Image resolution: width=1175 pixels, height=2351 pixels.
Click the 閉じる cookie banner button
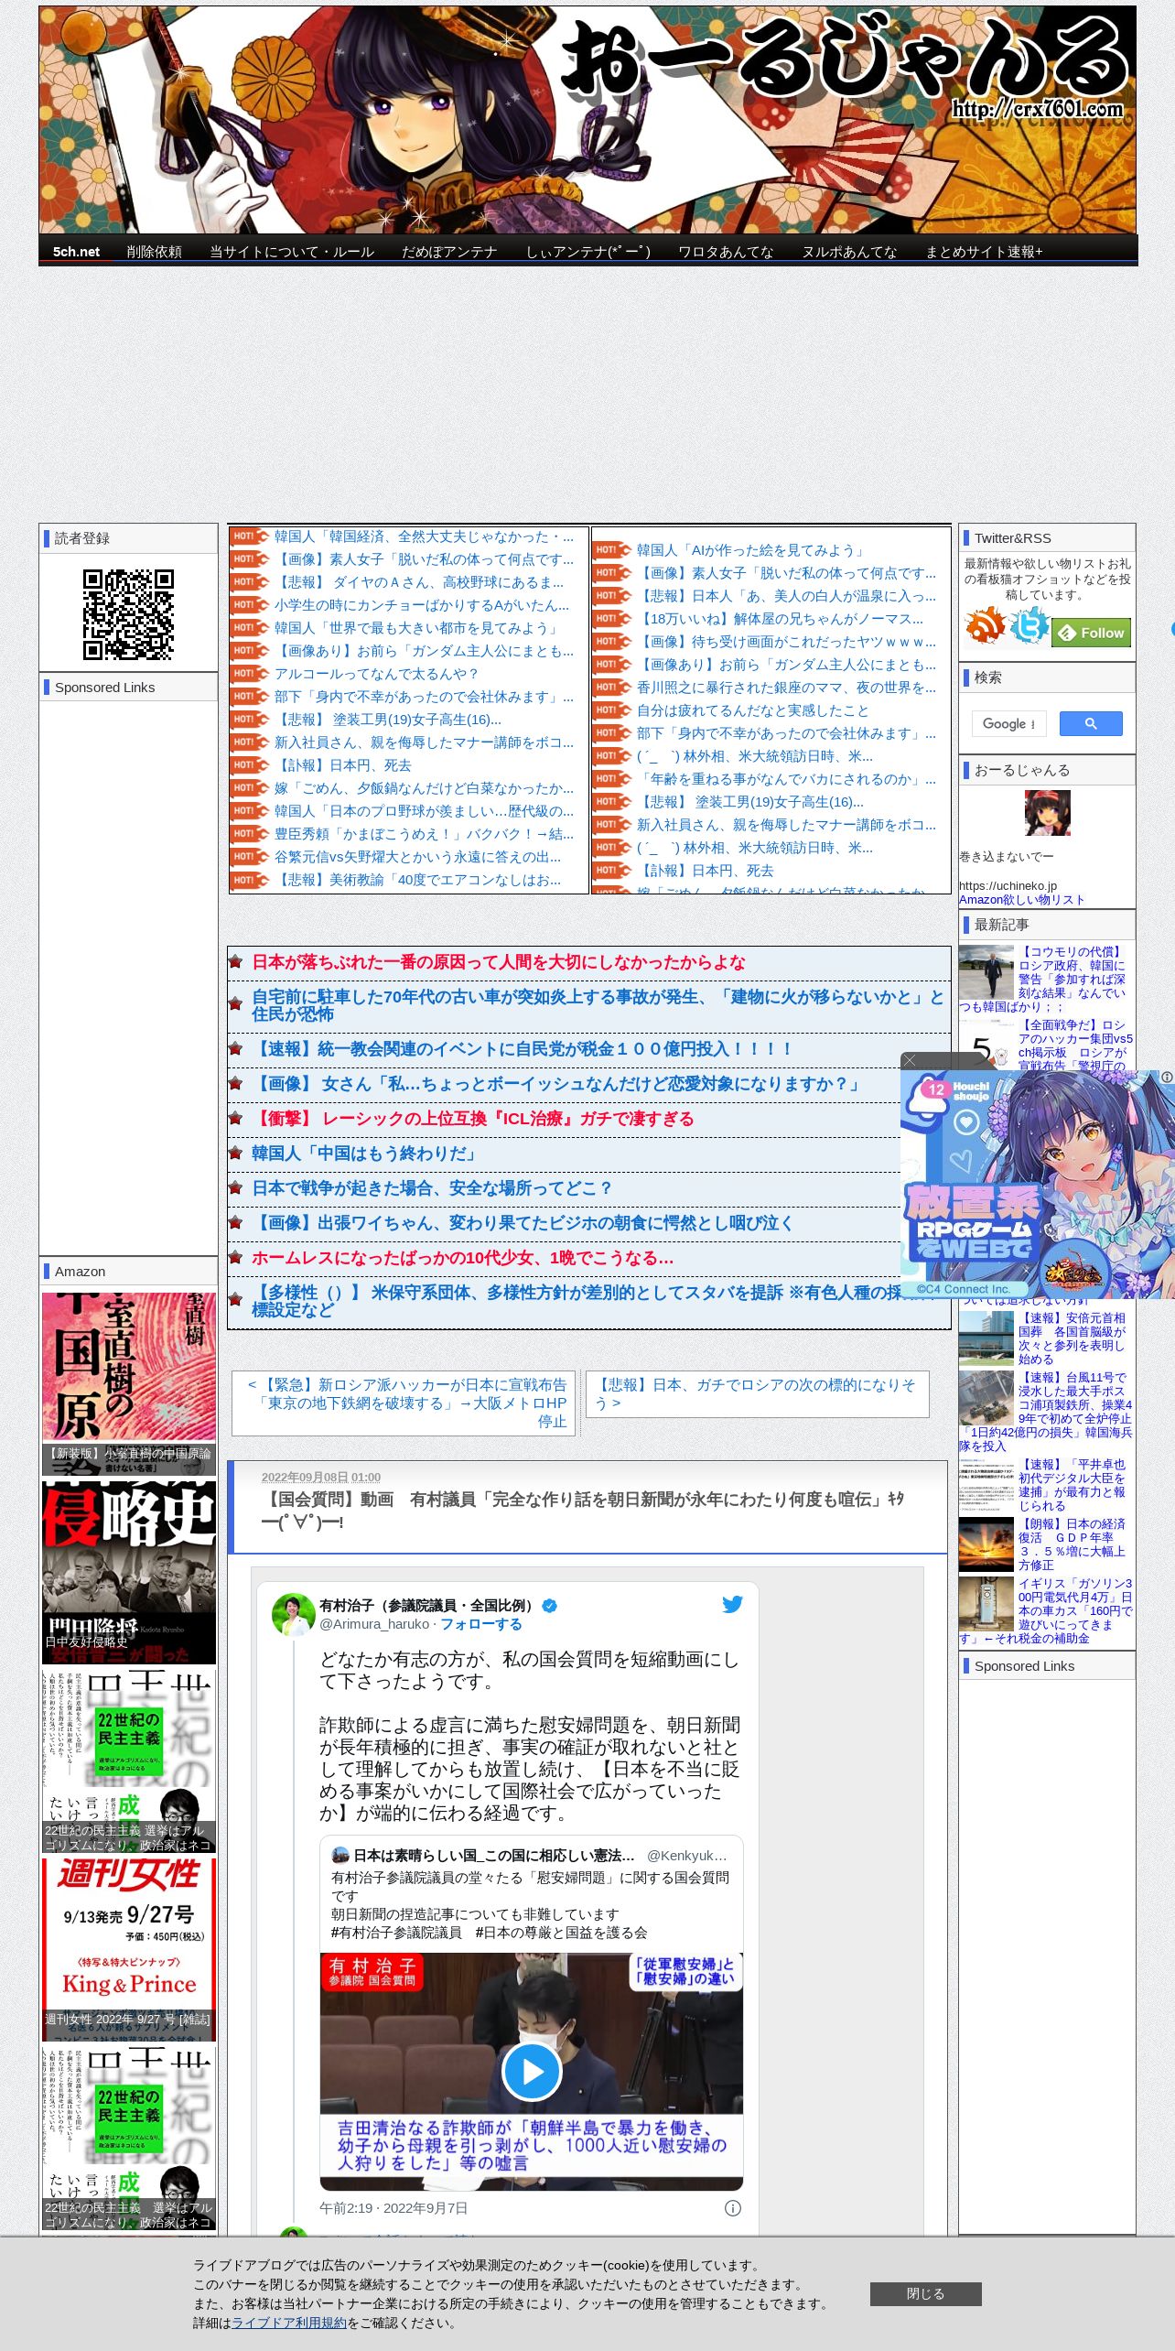[925, 2293]
